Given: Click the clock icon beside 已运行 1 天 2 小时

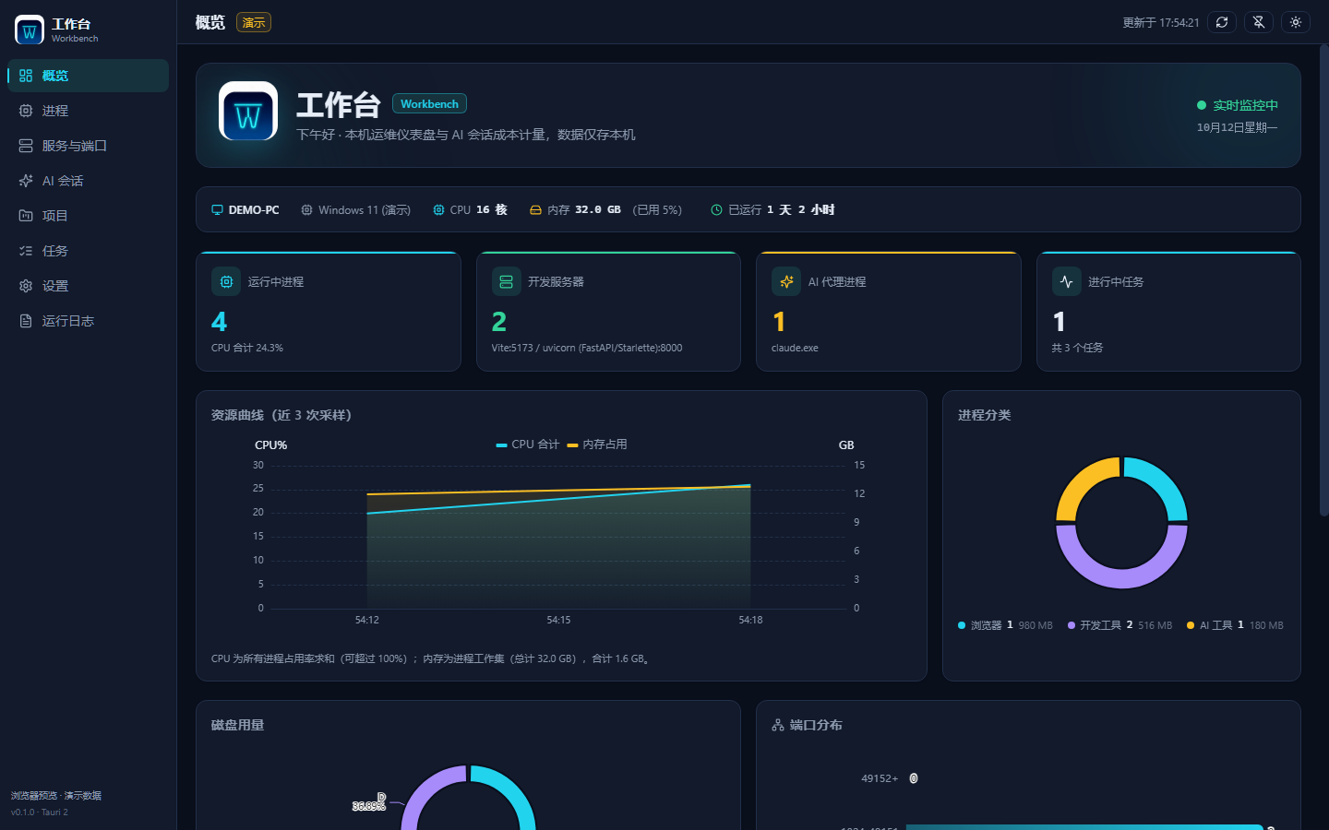Looking at the screenshot, I should coord(716,210).
